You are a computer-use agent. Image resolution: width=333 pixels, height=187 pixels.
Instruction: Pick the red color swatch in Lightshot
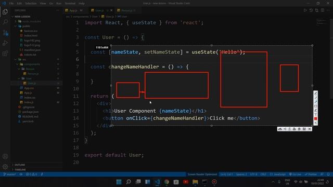316,118
